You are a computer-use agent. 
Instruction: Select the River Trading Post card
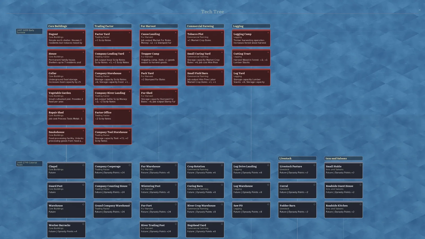pos(159,229)
